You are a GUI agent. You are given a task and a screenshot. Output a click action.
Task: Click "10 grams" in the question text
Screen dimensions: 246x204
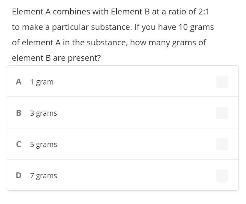click(x=196, y=27)
